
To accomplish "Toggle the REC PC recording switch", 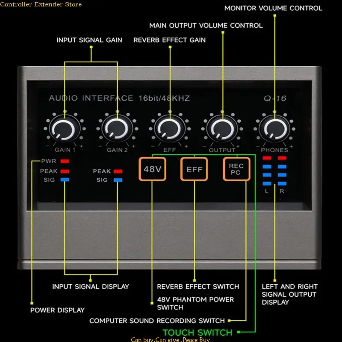I will tap(236, 169).
